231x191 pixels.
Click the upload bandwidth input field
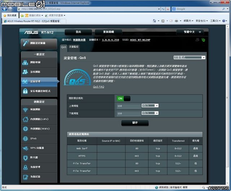point(129,106)
